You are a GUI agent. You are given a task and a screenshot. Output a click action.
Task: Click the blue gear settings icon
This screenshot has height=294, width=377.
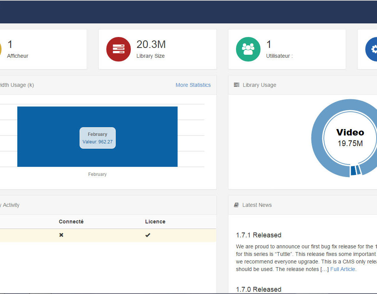[372, 49]
